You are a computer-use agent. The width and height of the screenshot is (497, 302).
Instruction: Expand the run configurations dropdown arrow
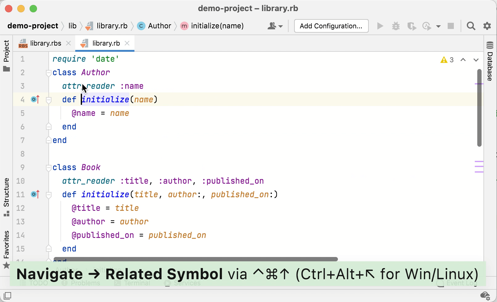[439, 26]
